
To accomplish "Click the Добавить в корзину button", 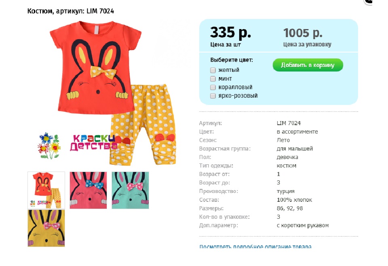I will click(308, 65).
